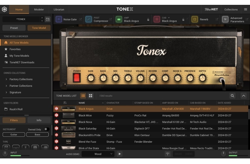Click the Amp lock icon
The height and width of the screenshot is (164, 250).
(x=148, y=19)
